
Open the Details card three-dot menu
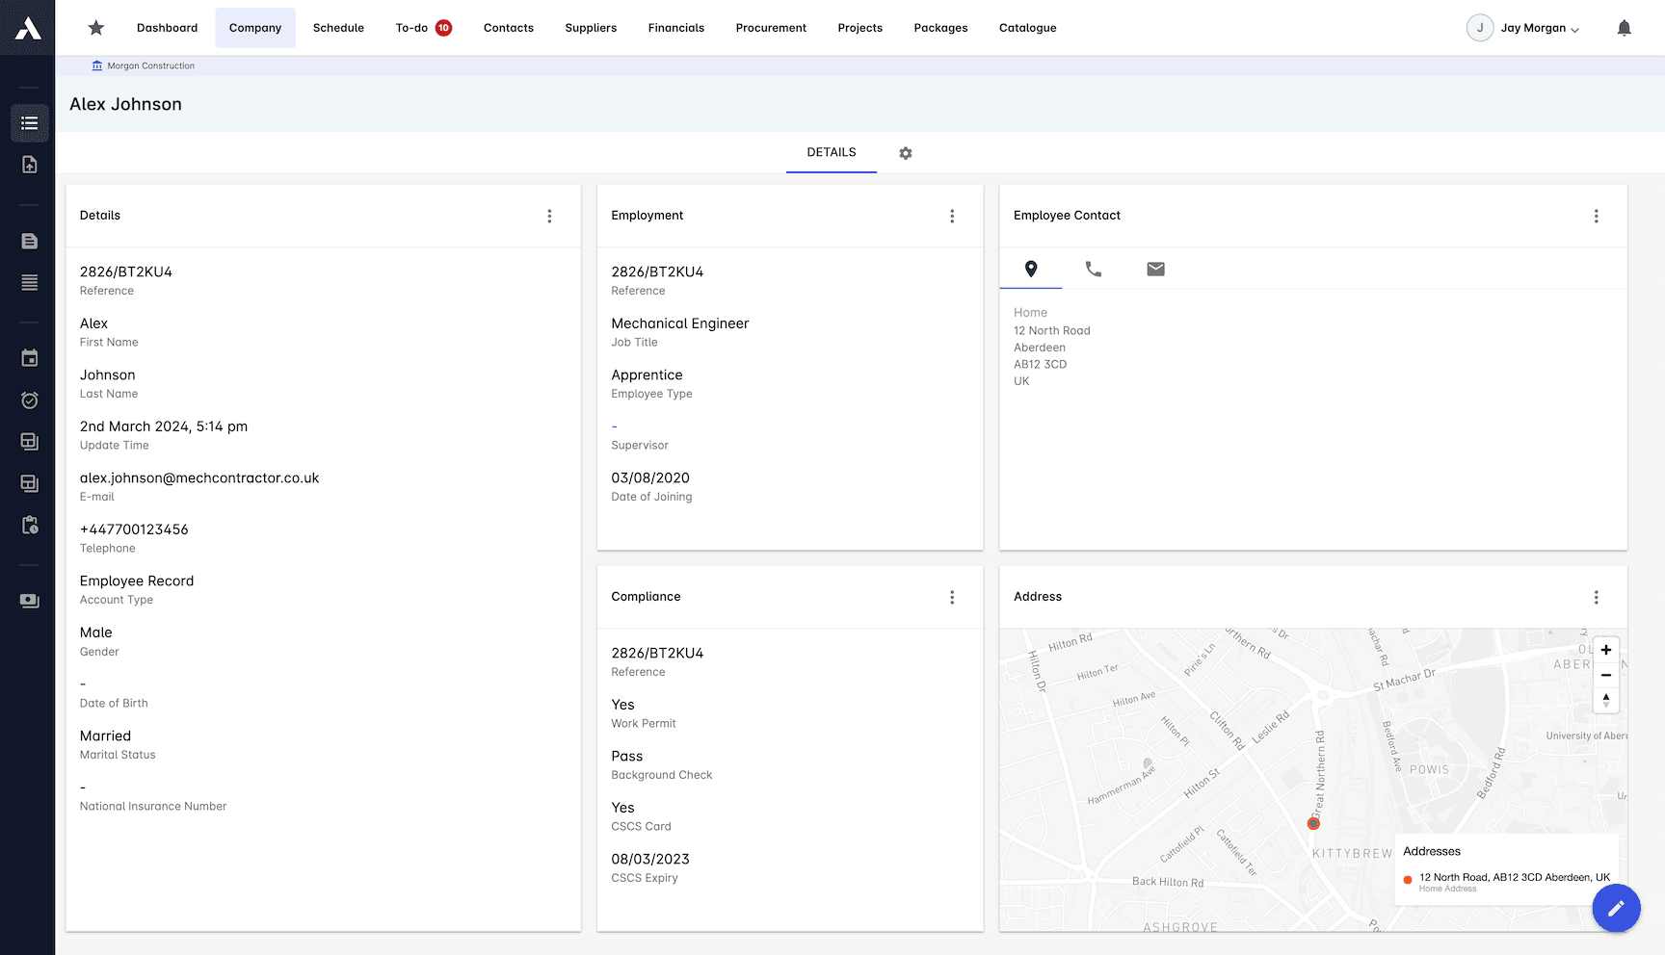point(549,216)
